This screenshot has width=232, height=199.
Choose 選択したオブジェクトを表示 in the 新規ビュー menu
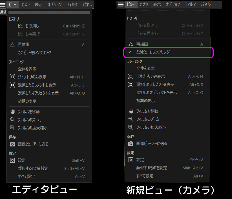(x=156, y=93)
